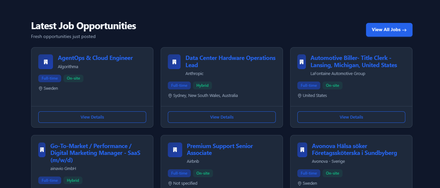The width and height of the screenshot is (440, 188).
Task: View Details for Data Center Hardware Operations Lead
Action: point(222,117)
